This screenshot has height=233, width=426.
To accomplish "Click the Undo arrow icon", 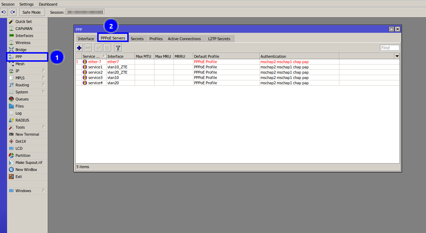I will pyautogui.click(x=4, y=12).
